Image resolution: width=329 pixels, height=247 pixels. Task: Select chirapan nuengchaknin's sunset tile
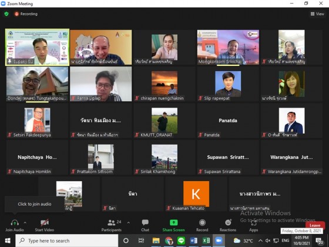pos(164,84)
